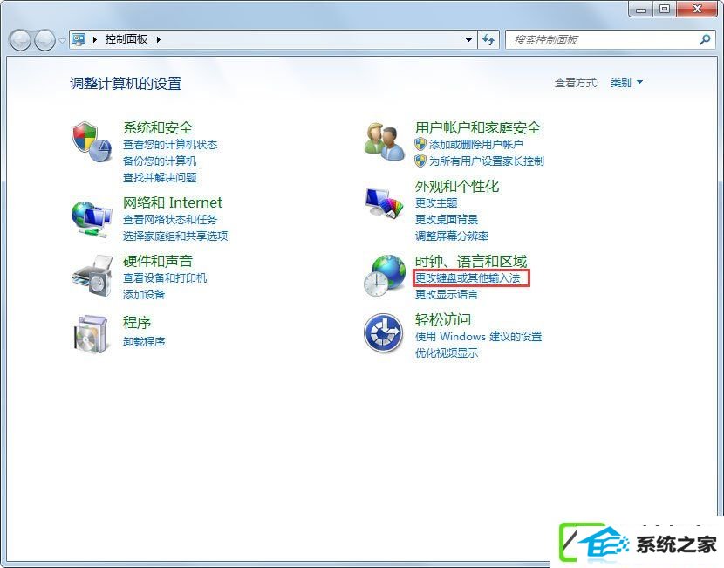Go forward with the Forward arrow button

[x=44, y=40]
